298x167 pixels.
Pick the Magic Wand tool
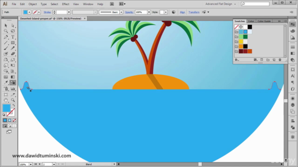(6, 31)
